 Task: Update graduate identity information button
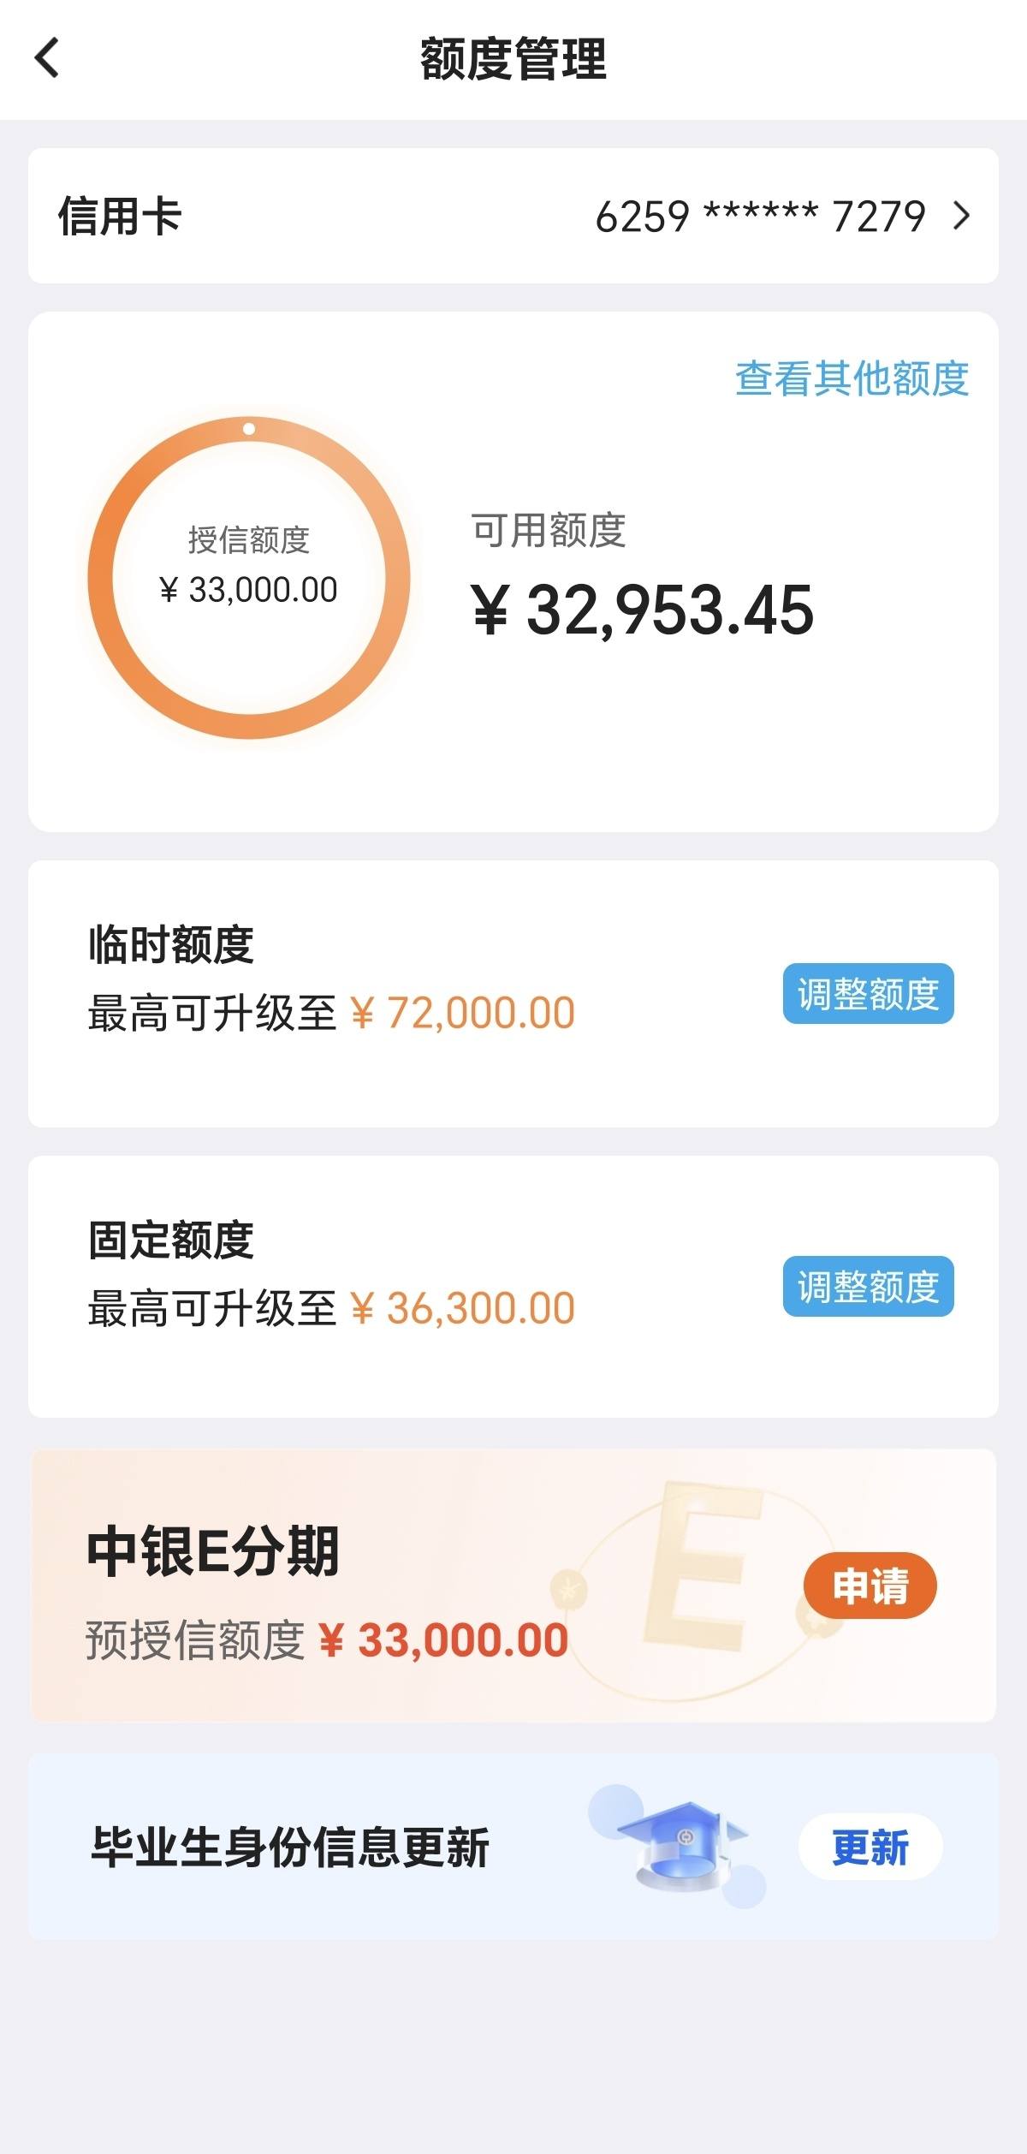pos(870,1847)
